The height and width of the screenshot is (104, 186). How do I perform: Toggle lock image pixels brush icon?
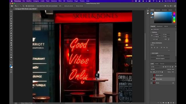156,72
